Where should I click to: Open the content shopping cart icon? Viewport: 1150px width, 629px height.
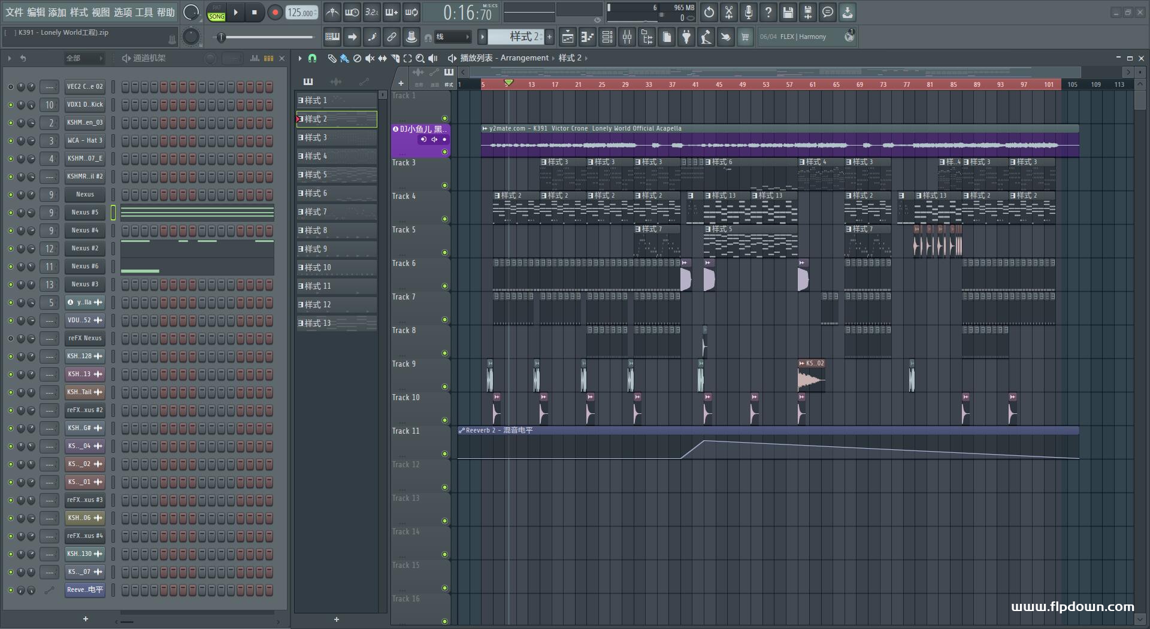tap(745, 37)
